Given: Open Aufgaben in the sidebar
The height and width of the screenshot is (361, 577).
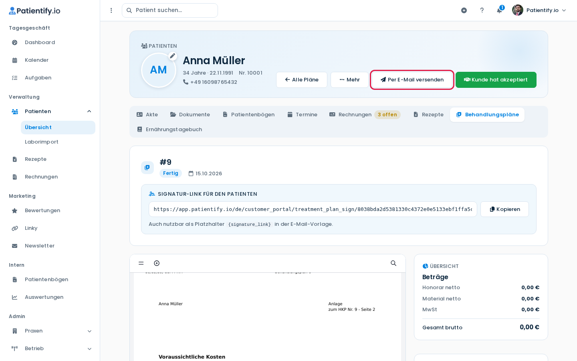Looking at the screenshot, I should (50, 78).
